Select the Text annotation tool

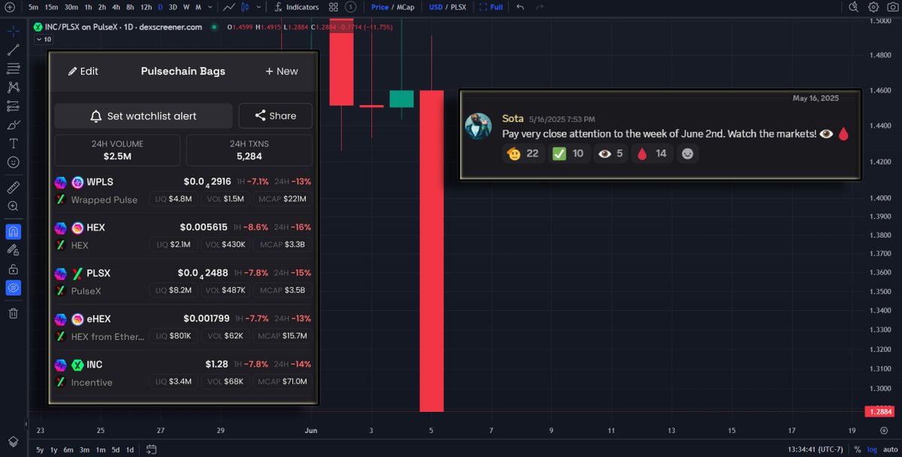pos(14,143)
